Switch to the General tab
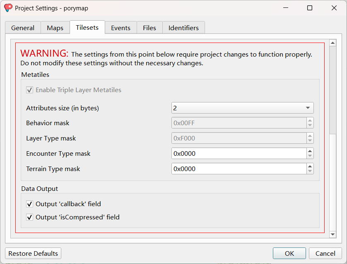The width and height of the screenshot is (347, 264). tap(23, 28)
